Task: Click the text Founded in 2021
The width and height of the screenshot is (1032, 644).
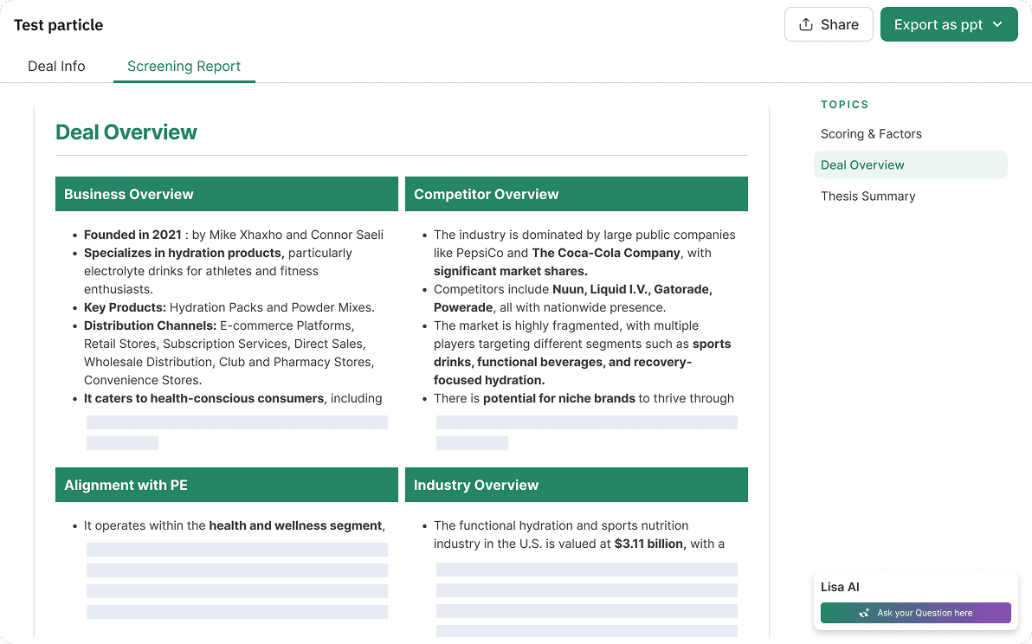Action: 133,235
